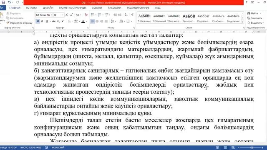Click the Undo arrow icon
The width and height of the screenshot is (267, 150).
click(x=10, y=2)
